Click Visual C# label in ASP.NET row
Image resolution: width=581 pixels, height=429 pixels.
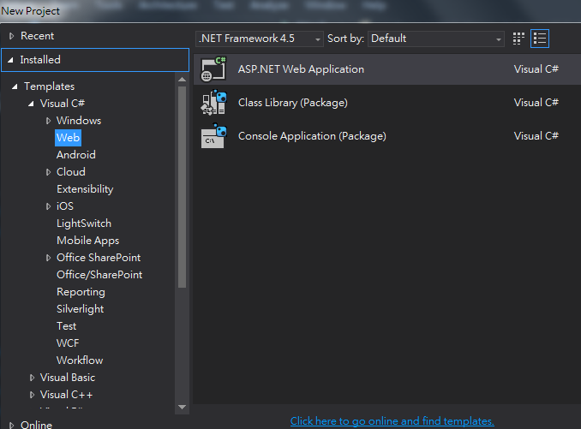pyautogui.click(x=536, y=69)
